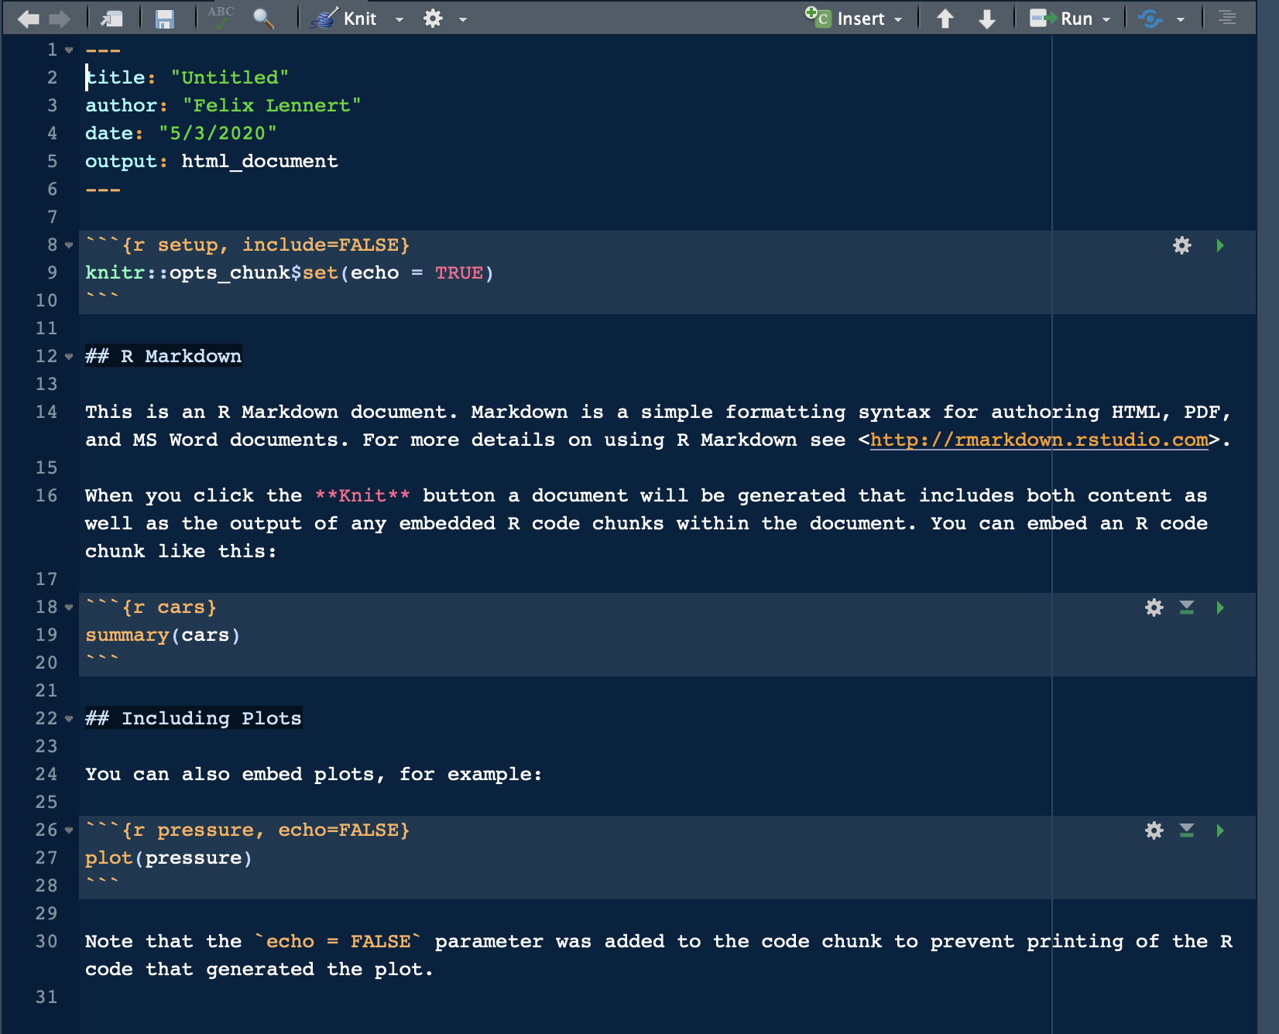Screen dimensions: 1279x1034
Task: Open the Insert chunk dropdown arrow
Action: (898, 19)
